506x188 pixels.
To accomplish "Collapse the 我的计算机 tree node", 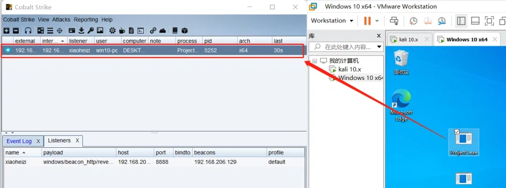I will [x=314, y=61].
